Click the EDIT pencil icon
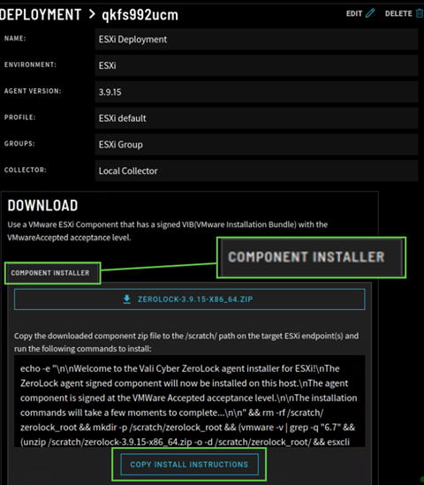The height and width of the screenshot is (485, 424). [x=370, y=13]
